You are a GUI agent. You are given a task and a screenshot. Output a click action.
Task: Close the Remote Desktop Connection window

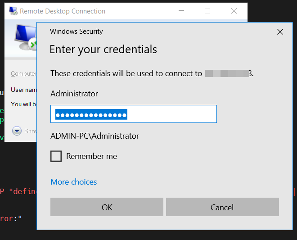tap(234, 11)
